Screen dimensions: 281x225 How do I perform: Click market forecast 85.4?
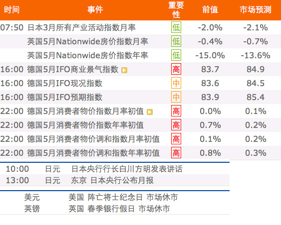point(256,97)
